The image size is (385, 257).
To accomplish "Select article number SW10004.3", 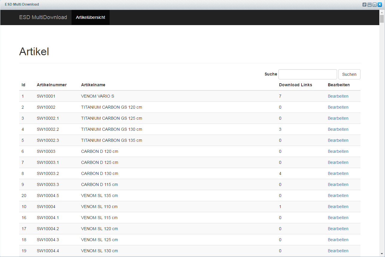I will 48,240.
